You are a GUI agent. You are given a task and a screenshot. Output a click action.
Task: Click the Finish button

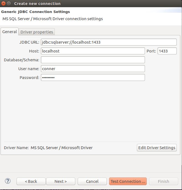point(163,181)
